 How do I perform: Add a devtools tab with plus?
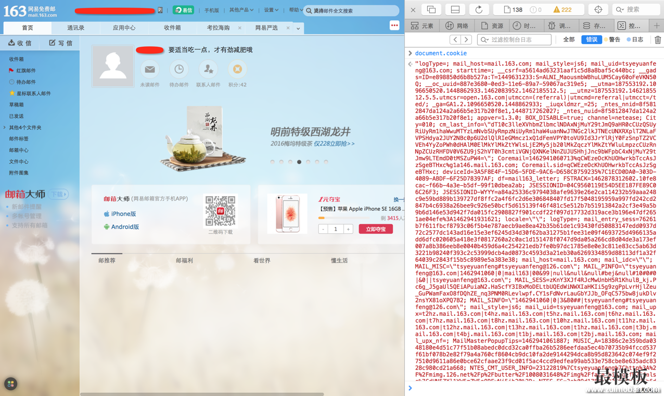[x=657, y=25]
